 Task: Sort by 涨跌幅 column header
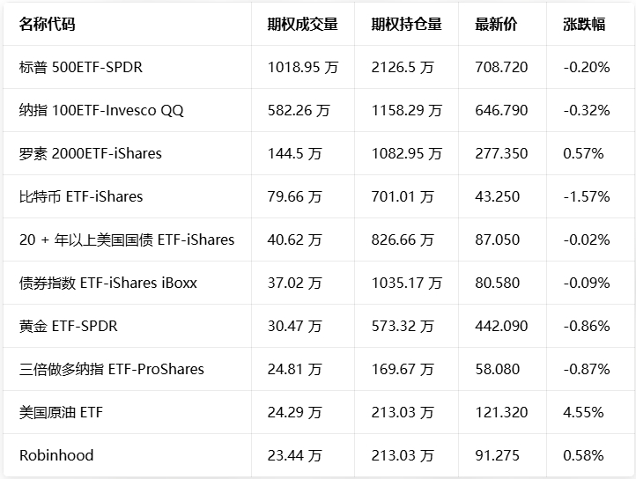click(584, 24)
